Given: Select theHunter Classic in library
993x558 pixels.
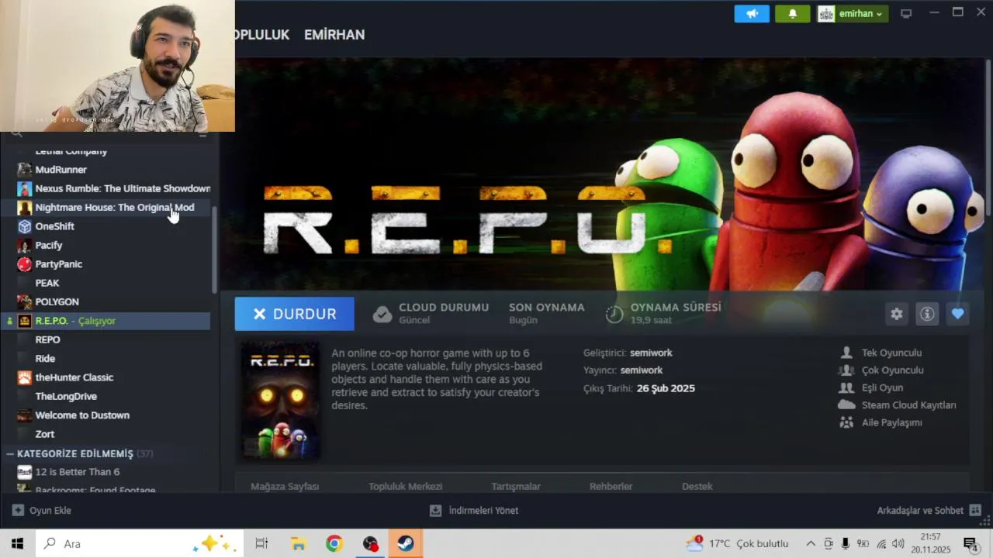Looking at the screenshot, I should tap(106, 377).
